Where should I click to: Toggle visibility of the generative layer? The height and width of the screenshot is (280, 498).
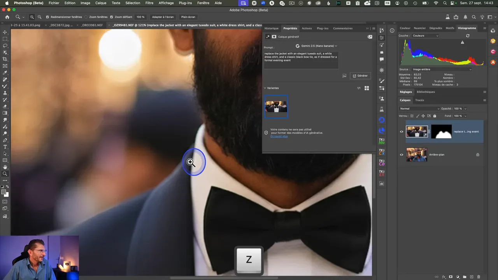point(402,132)
